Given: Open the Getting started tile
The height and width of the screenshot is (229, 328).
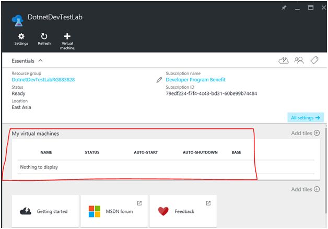Looking at the screenshot, I should (45, 211).
